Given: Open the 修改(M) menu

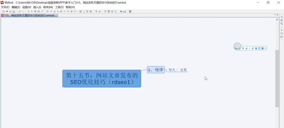Looking at the screenshot, I should (x=48, y=7).
